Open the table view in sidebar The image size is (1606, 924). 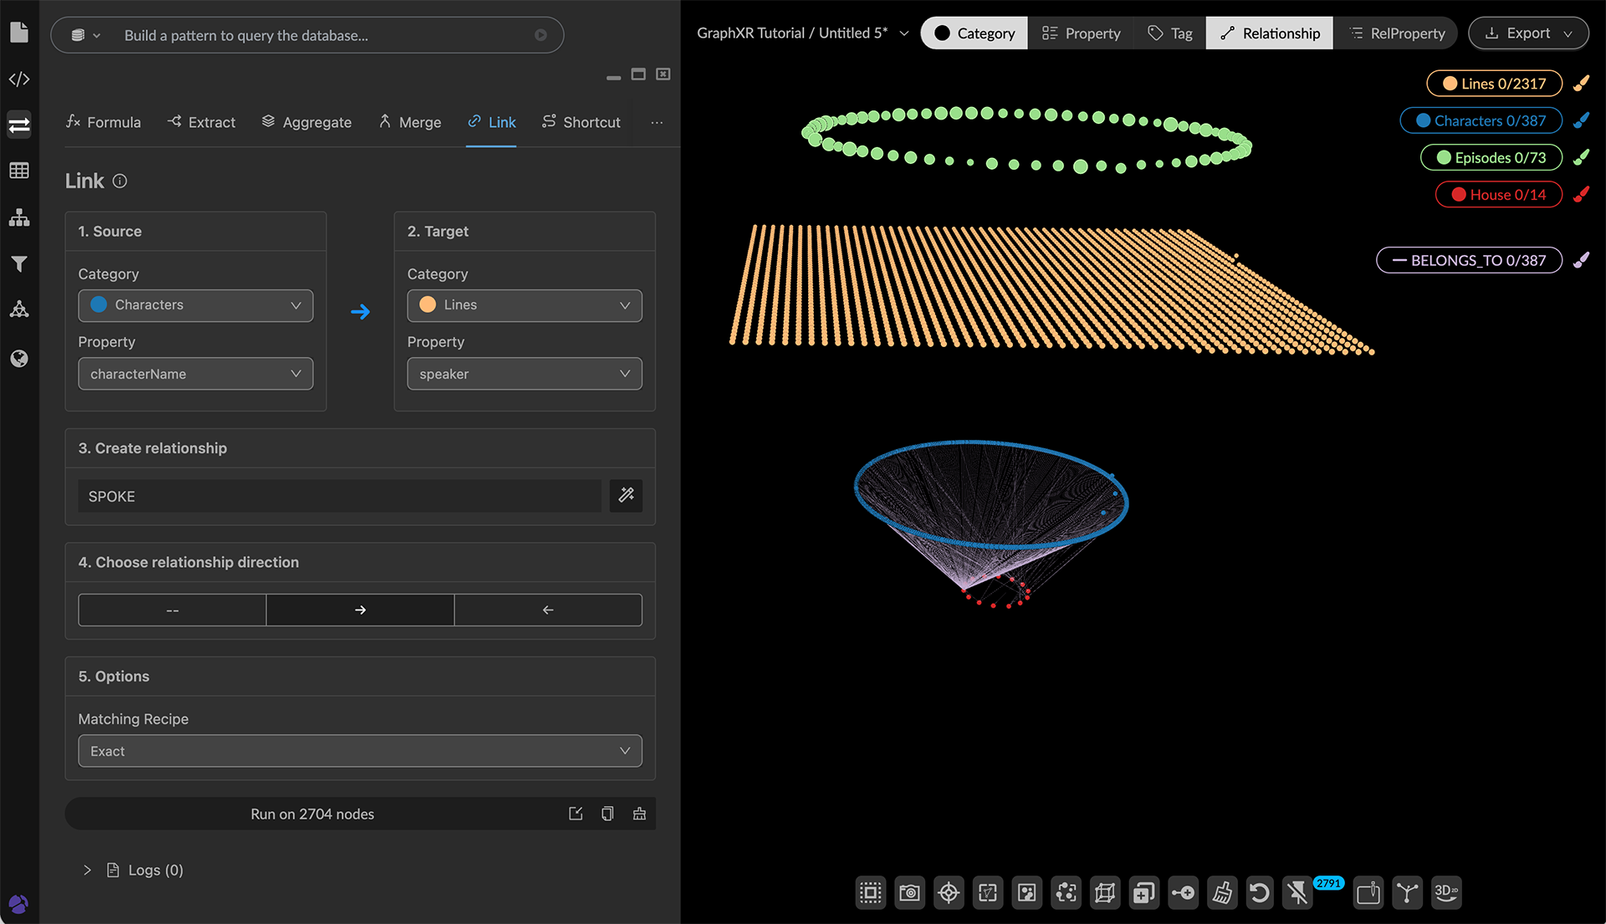pyautogui.click(x=19, y=171)
